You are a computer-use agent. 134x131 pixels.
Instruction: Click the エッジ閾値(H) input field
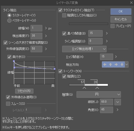coord(107,57)
